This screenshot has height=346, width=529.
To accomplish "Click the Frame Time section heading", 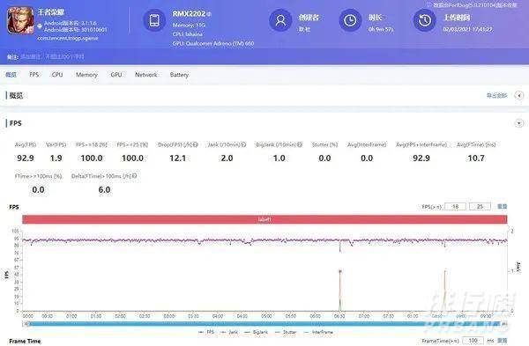I will [x=25, y=341].
